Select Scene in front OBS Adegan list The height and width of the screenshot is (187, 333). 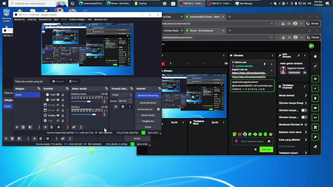point(27,95)
